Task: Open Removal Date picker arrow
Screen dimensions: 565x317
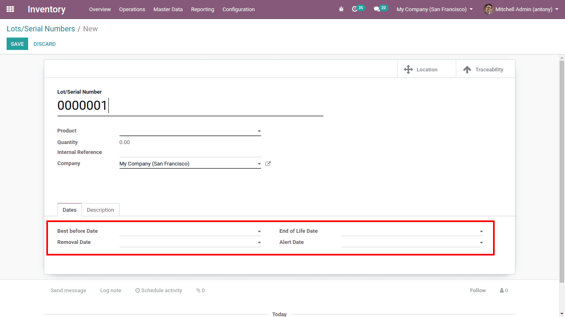Action: 259,243
